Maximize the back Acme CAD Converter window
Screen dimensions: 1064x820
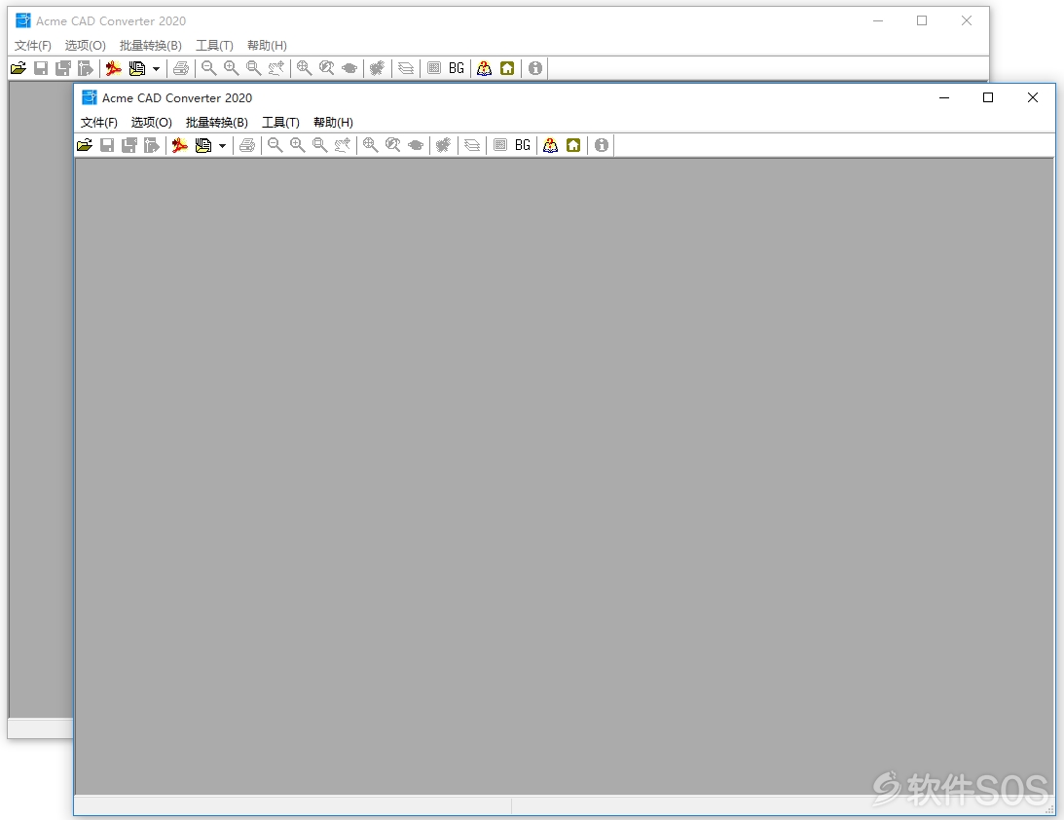[922, 21]
